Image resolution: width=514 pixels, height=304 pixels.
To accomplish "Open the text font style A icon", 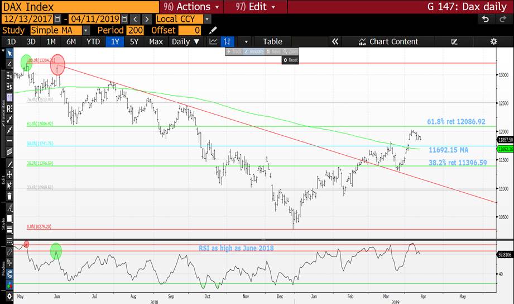I will point(9,208).
